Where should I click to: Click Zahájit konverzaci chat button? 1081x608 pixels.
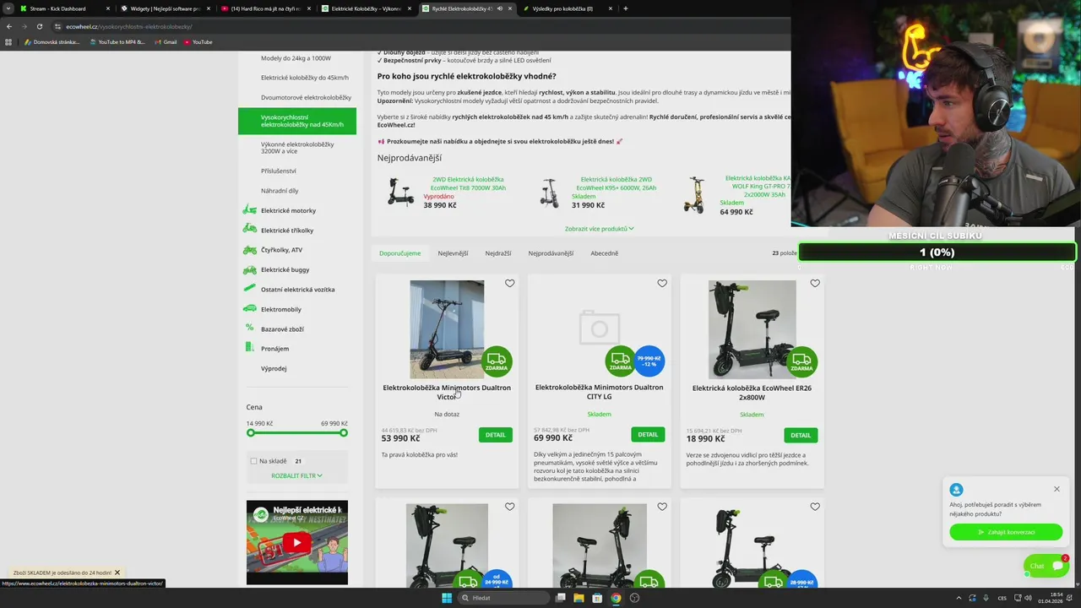tap(1006, 532)
